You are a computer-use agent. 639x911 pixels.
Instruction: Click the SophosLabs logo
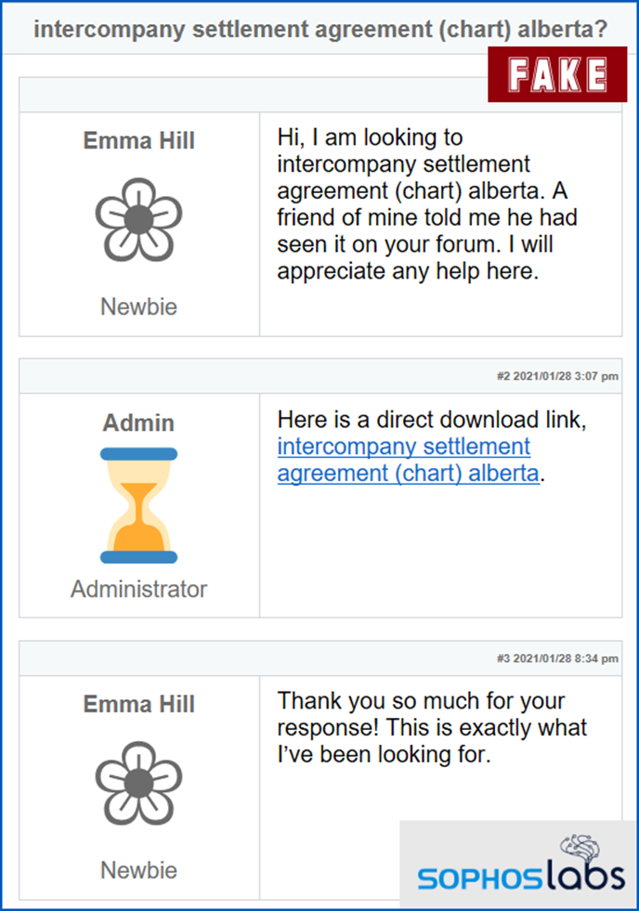521,865
